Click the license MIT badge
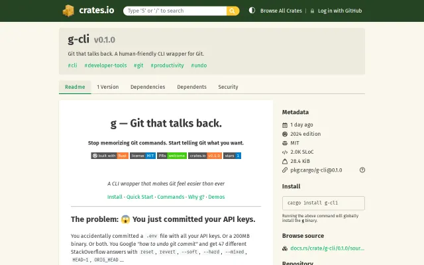 [143, 156]
